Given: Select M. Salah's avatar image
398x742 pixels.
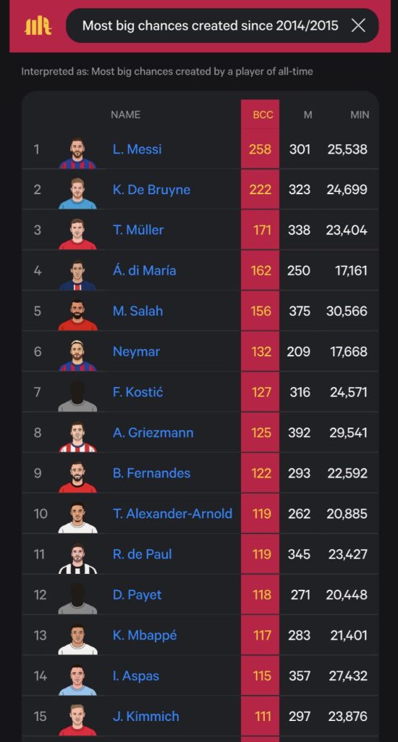Looking at the screenshot, I should coord(77,314).
